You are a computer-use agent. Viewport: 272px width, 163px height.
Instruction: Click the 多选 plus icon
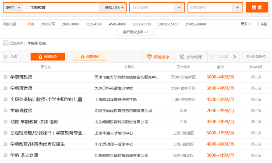point(259,24)
